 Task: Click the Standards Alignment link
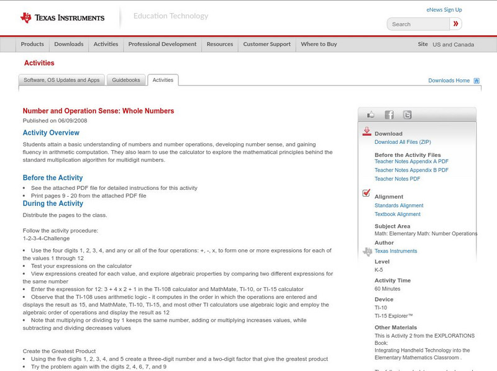pos(399,205)
